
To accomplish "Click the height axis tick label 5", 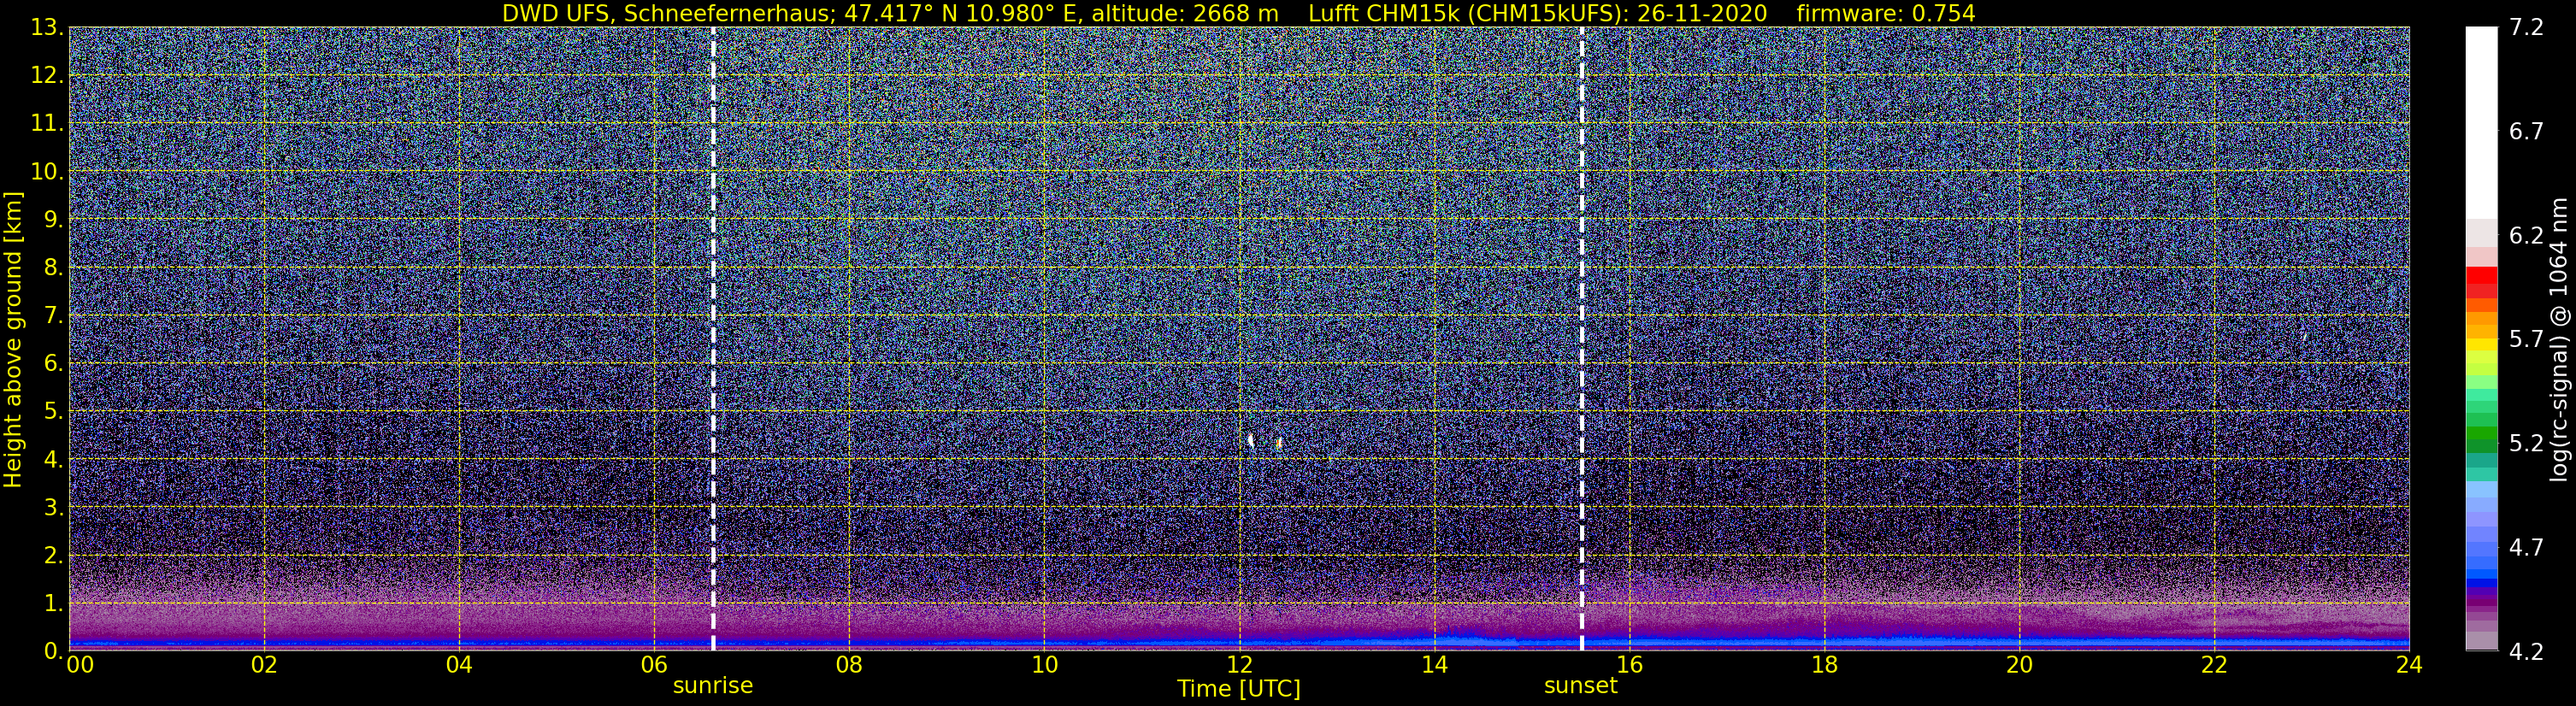I will [x=53, y=412].
